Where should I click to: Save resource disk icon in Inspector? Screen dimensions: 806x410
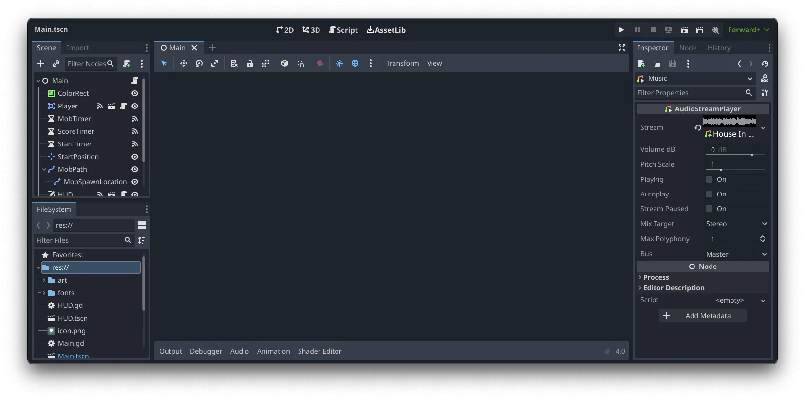(x=673, y=64)
